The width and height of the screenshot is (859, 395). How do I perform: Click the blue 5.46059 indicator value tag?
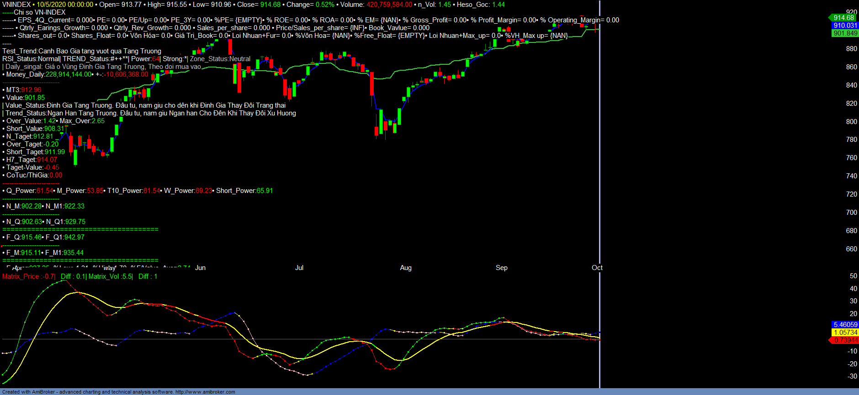pyautogui.click(x=845, y=325)
